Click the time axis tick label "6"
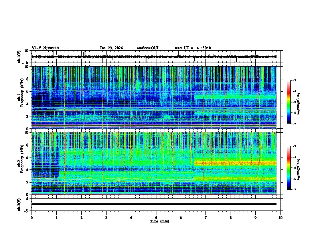The image size is (316, 244). point(181,218)
